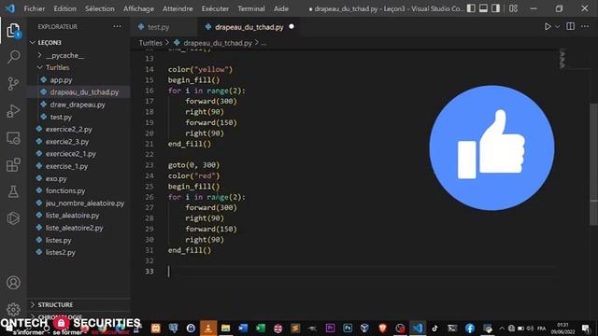Open the Source Control view icon

click(x=13, y=83)
